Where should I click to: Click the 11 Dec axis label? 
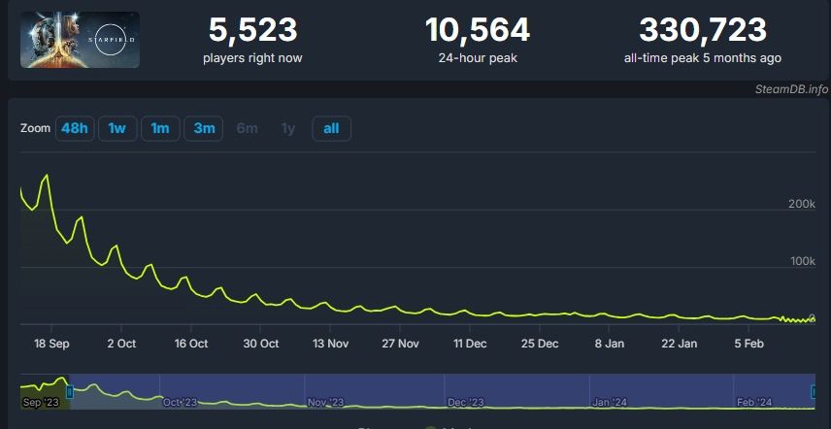[x=470, y=344]
